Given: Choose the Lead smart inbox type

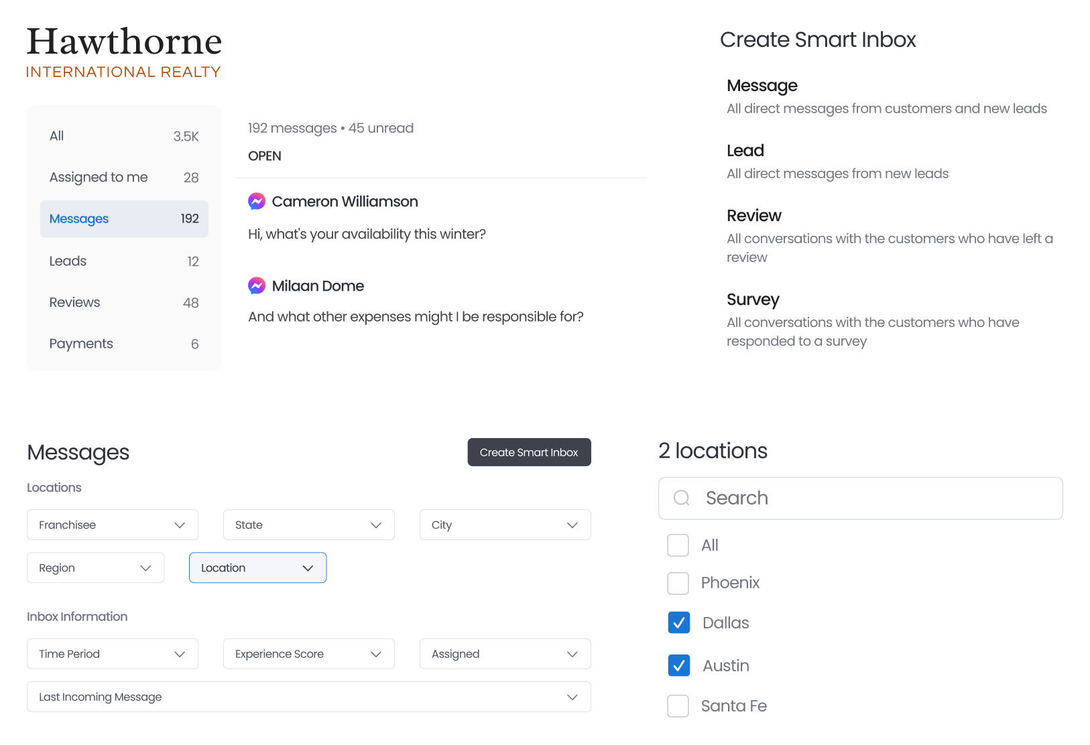Looking at the screenshot, I should 838,161.
